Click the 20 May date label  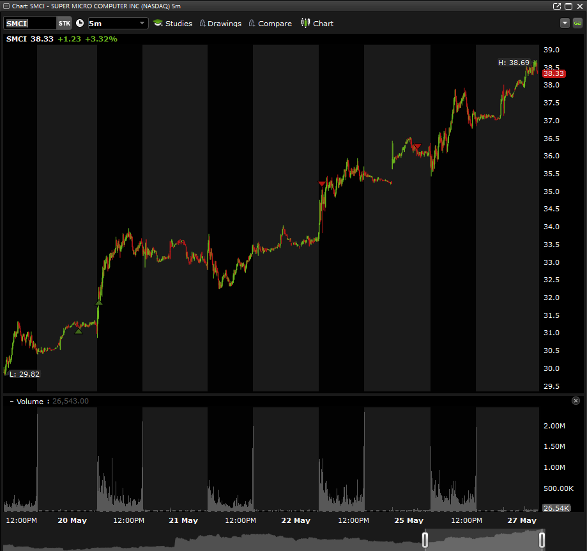(x=72, y=520)
